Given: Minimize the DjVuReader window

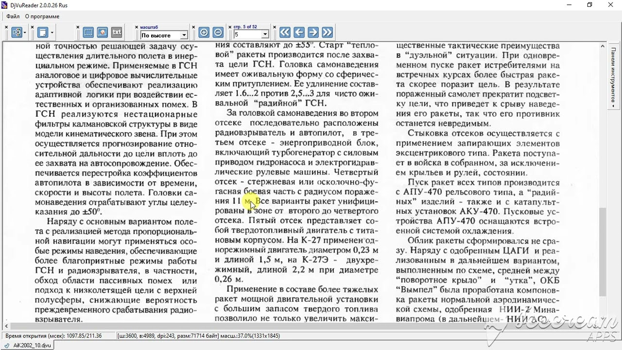Looking at the screenshot, I should click(569, 5).
